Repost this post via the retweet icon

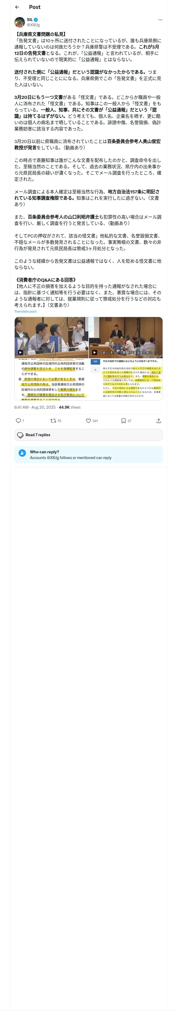[x=53, y=420]
